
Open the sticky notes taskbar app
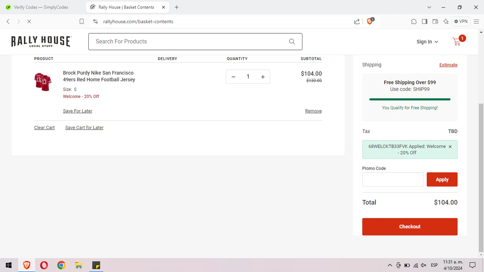(x=96, y=265)
